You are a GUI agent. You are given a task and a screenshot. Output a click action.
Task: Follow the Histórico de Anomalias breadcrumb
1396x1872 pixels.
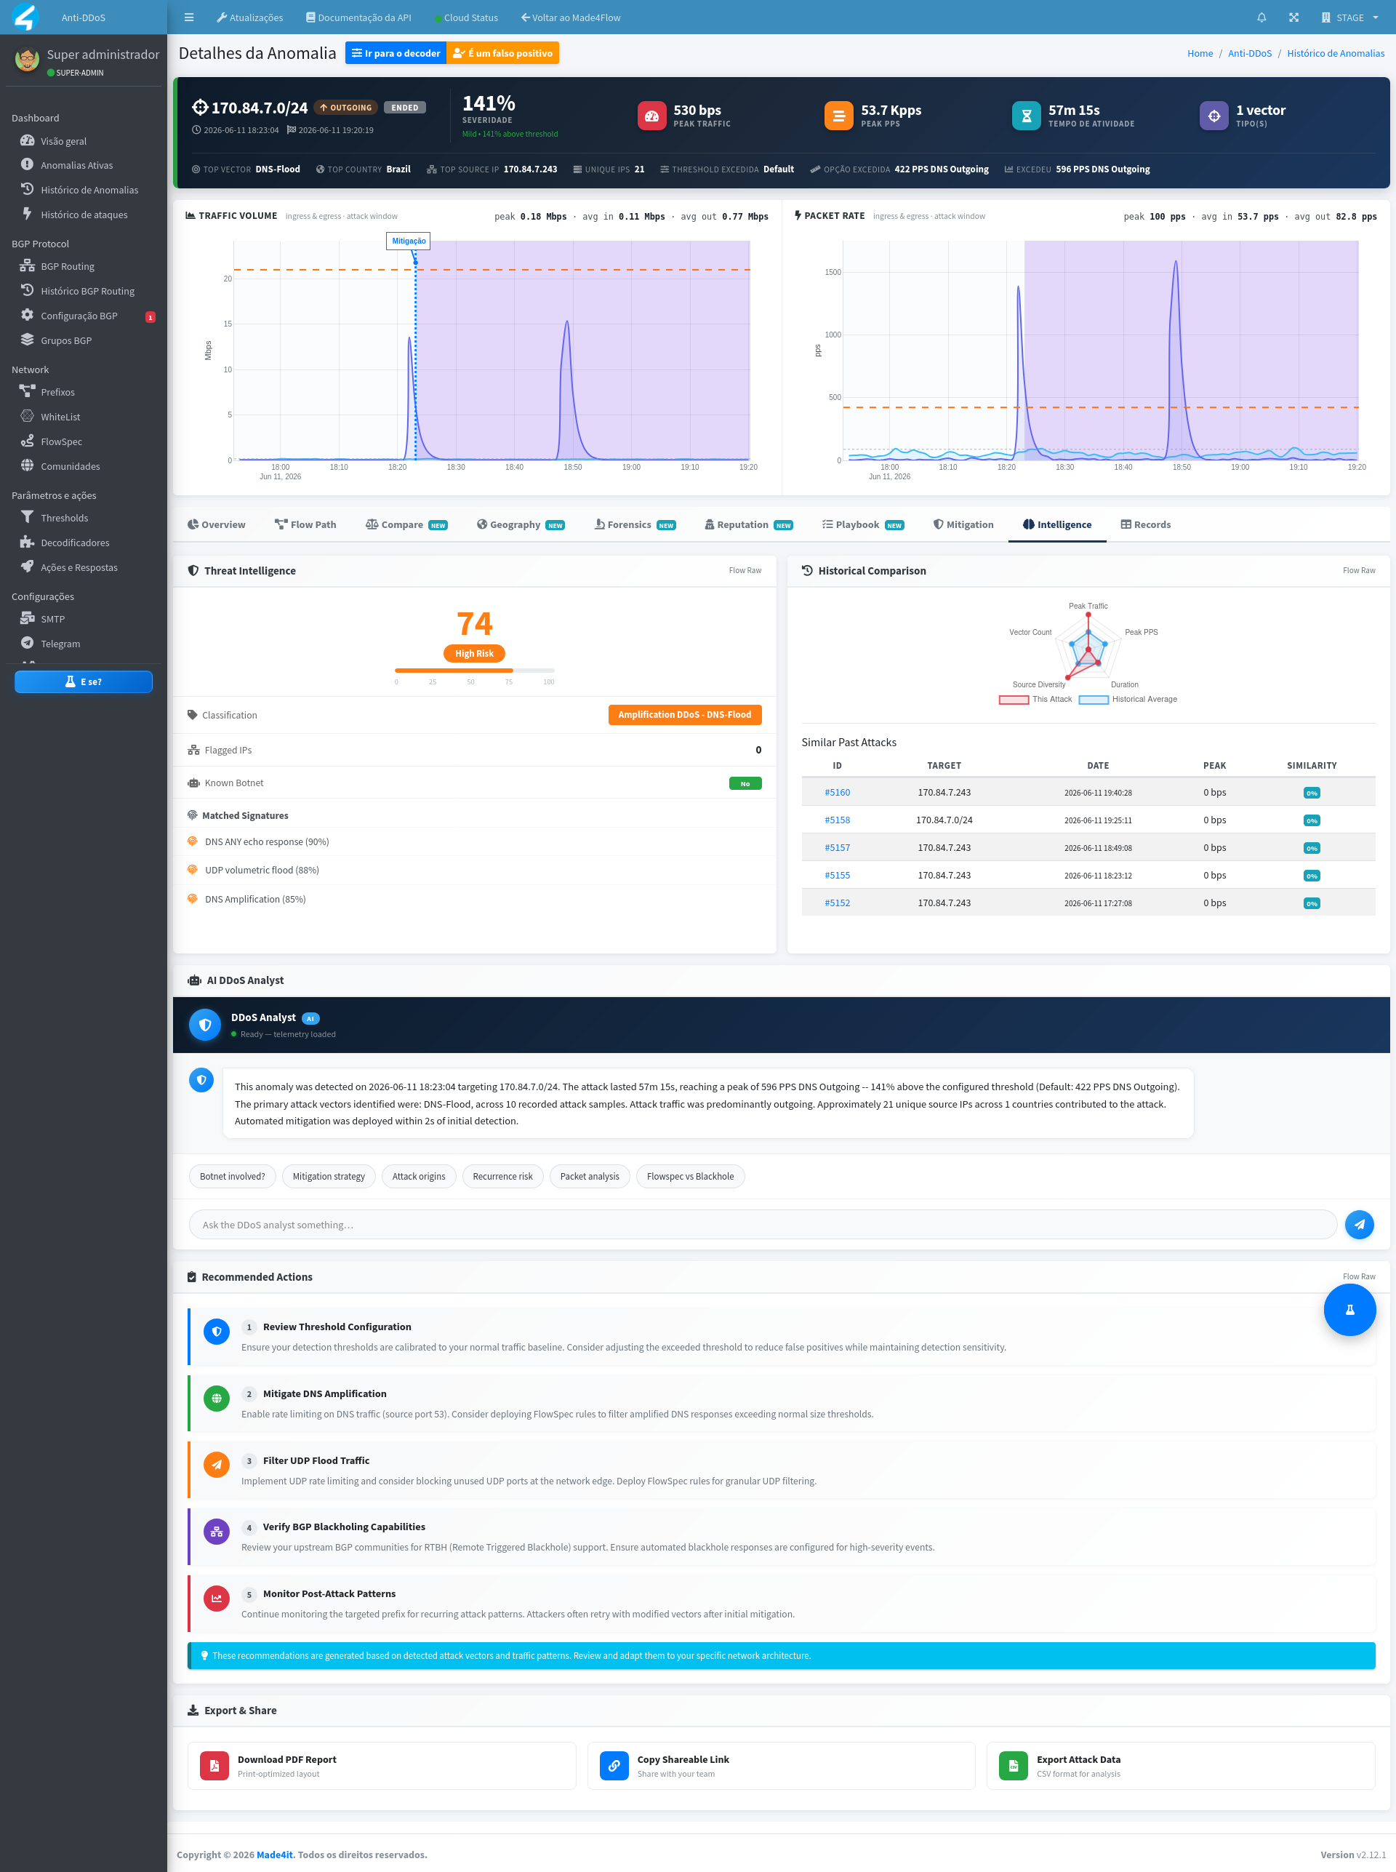click(1335, 53)
